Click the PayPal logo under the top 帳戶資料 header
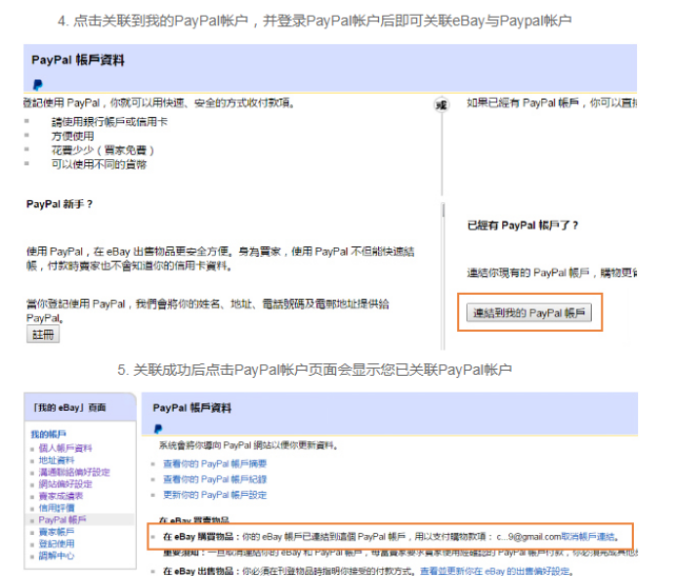Image resolution: width=676 pixels, height=576 pixels. click(x=37, y=85)
